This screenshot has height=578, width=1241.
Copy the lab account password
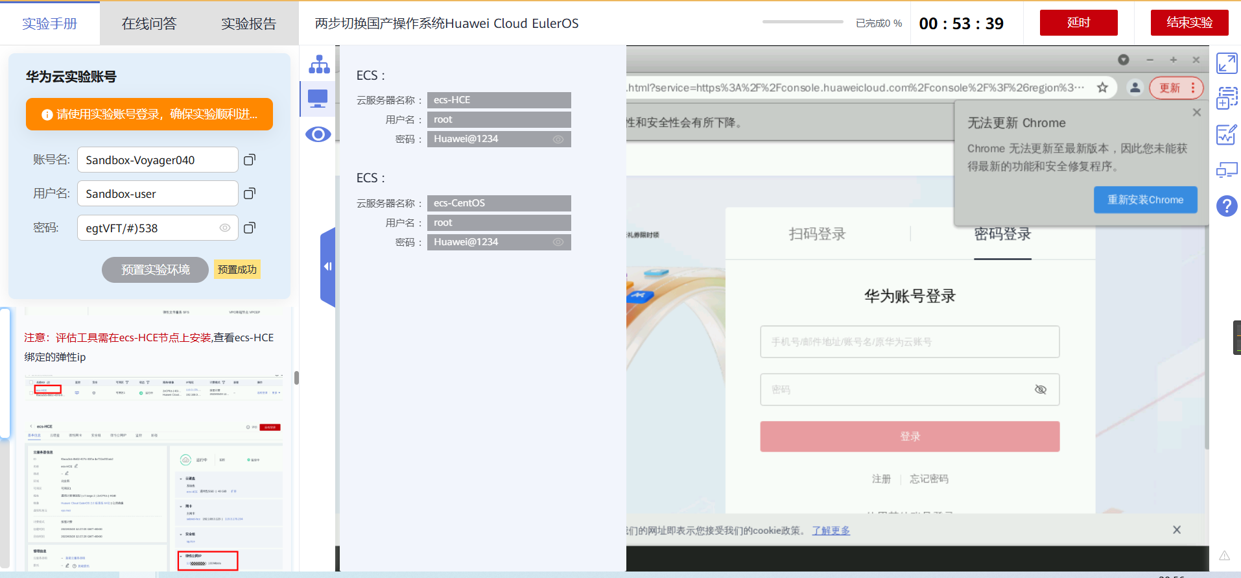point(250,228)
